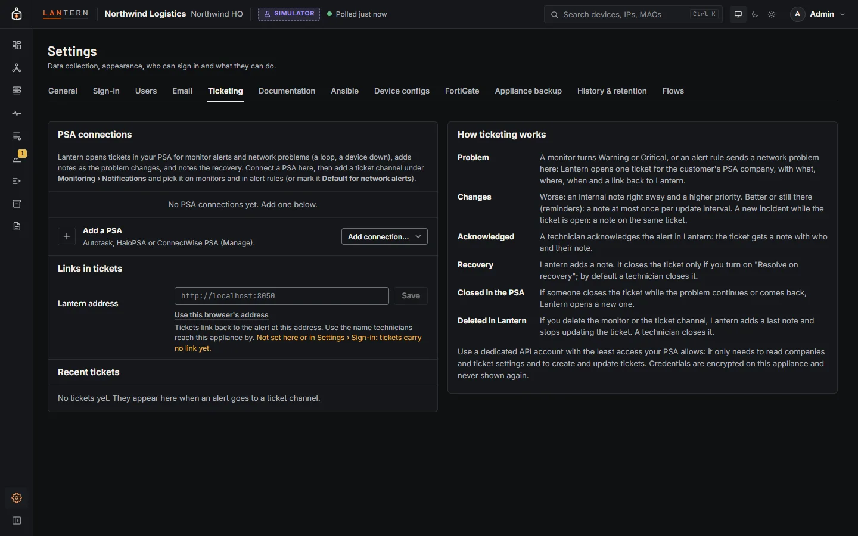Open the network topology icon in sidebar
The height and width of the screenshot is (536, 858).
point(17,68)
